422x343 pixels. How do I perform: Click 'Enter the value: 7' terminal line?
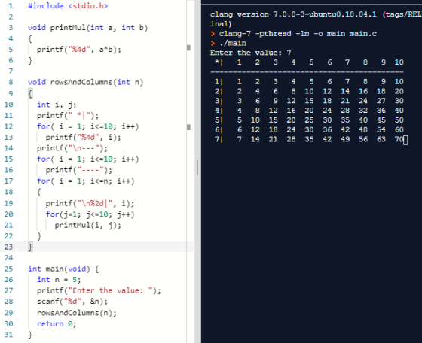coord(250,53)
